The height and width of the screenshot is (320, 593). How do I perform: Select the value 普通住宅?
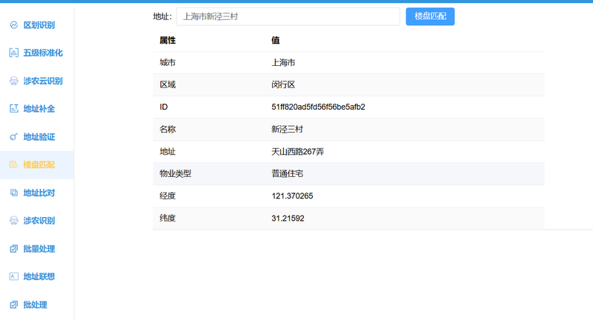(x=287, y=174)
